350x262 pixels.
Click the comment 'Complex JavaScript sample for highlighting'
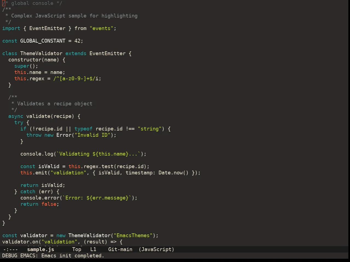74,16
